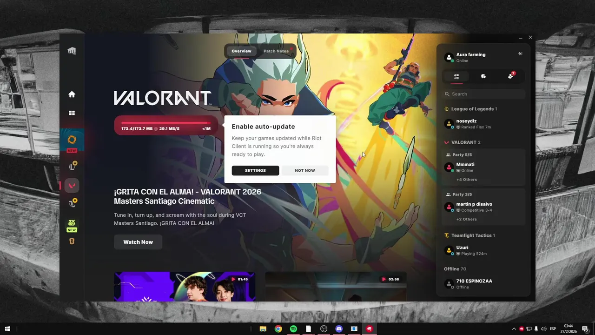Click the Riot Games fist logo

pyautogui.click(x=72, y=51)
